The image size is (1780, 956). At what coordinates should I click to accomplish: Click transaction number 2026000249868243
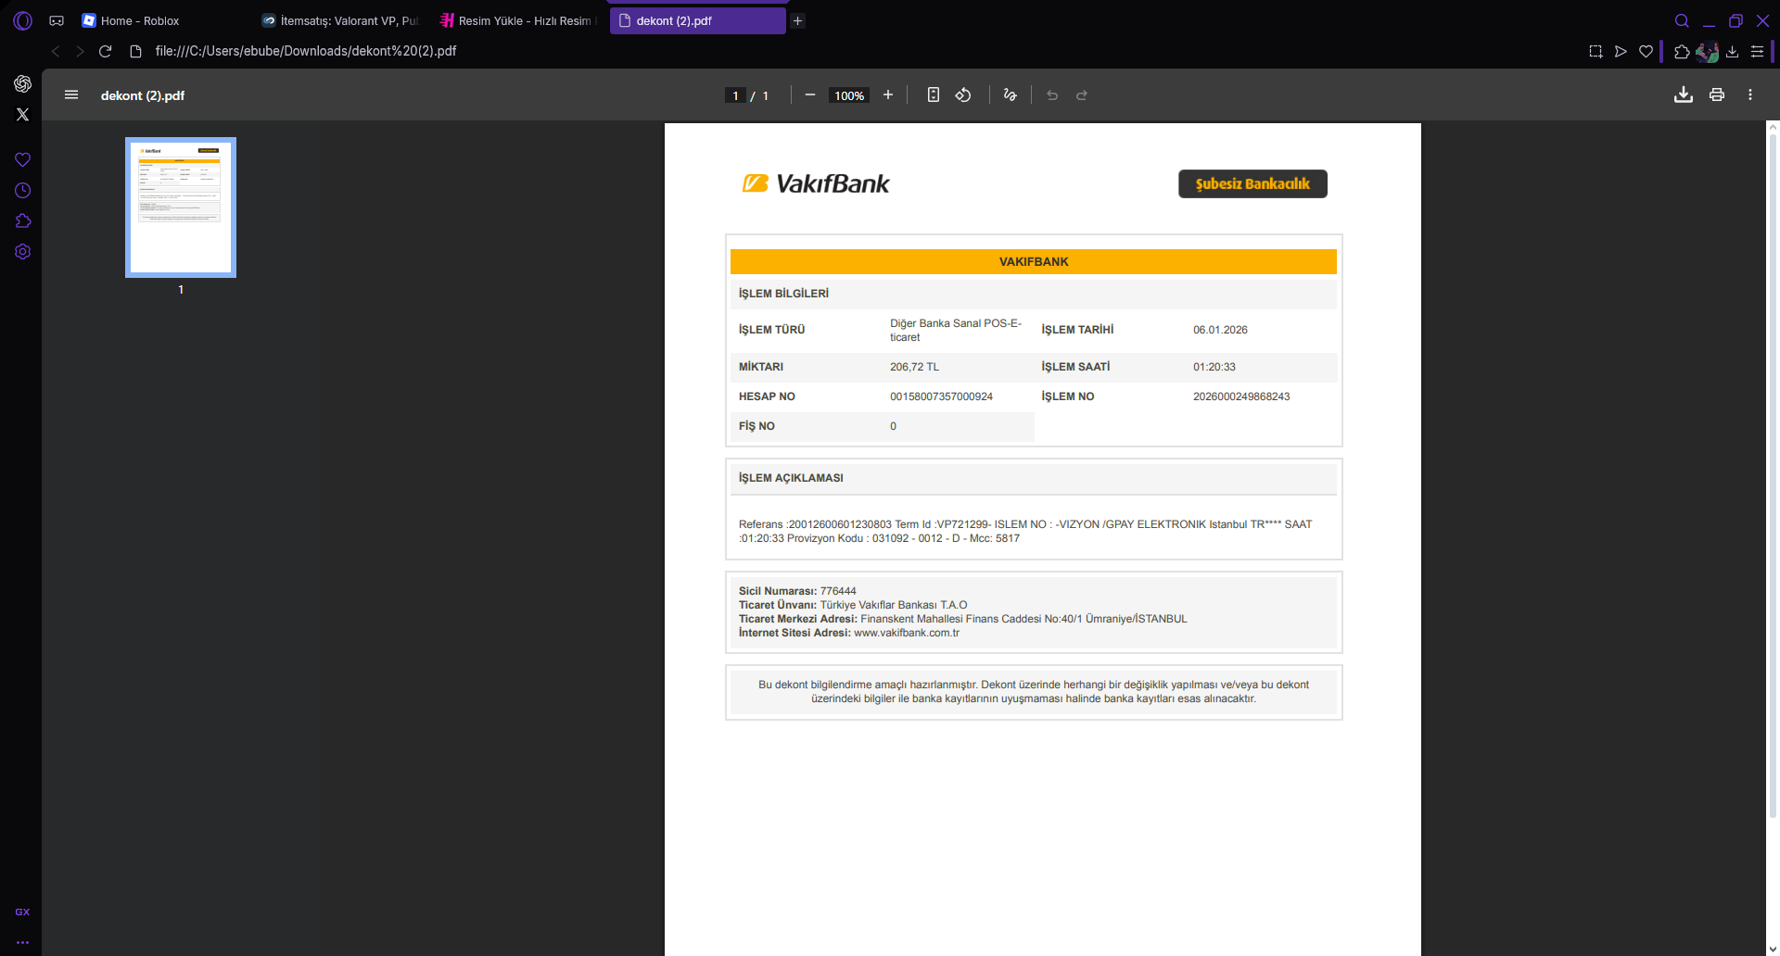coord(1241,396)
